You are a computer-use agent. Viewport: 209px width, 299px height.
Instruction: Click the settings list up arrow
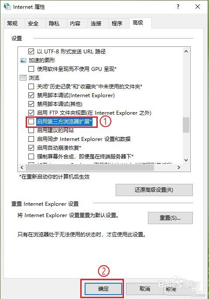tap(186, 51)
